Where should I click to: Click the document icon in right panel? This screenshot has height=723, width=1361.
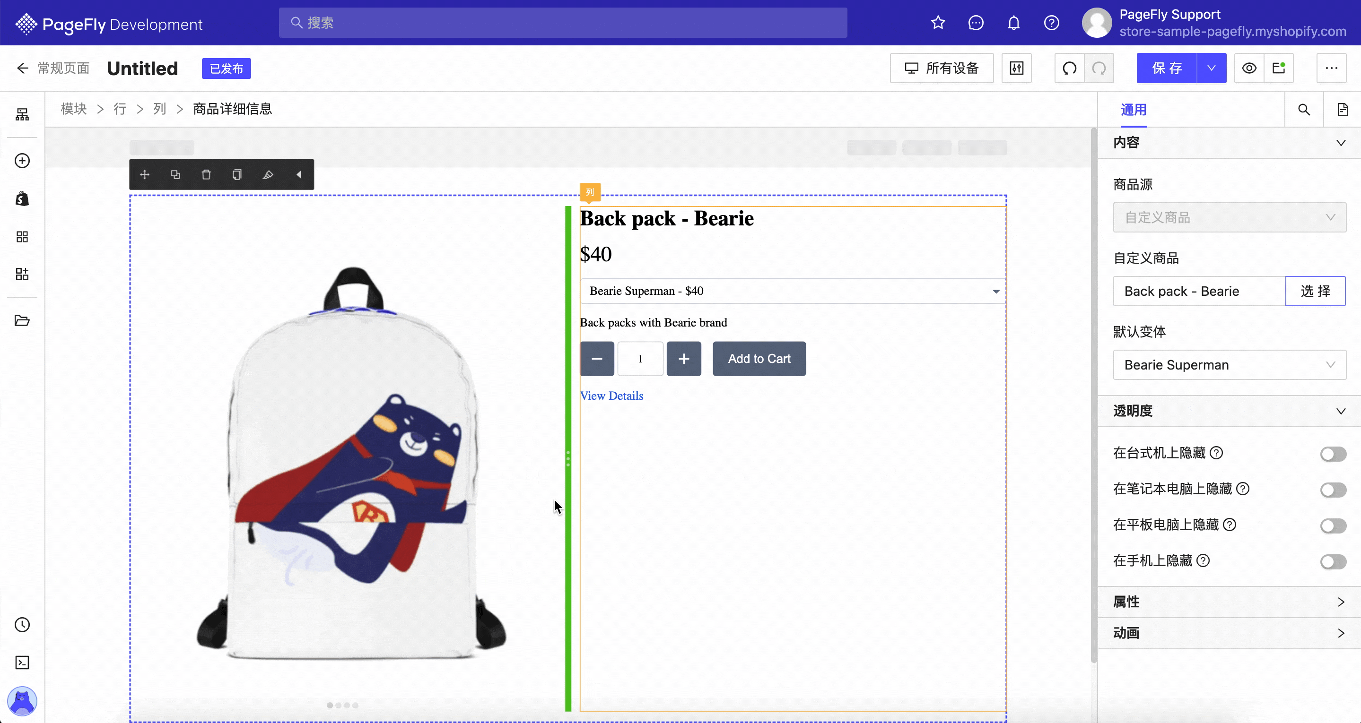[x=1343, y=109]
